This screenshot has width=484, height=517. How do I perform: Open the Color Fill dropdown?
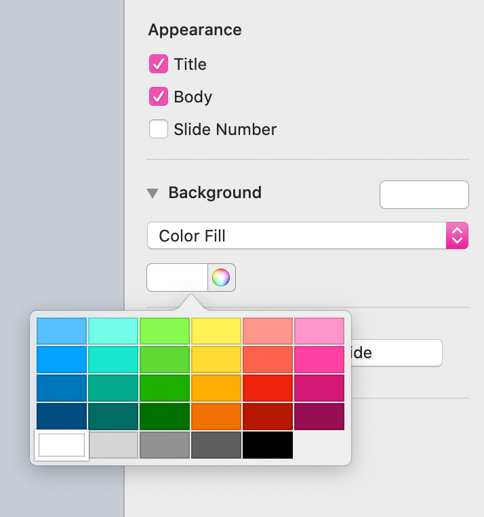[x=308, y=235]
